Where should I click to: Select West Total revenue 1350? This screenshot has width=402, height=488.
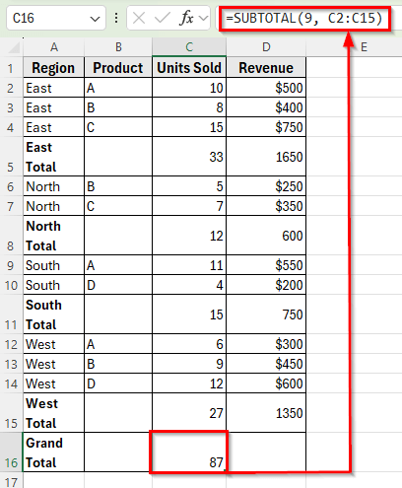tap(266, 413)
